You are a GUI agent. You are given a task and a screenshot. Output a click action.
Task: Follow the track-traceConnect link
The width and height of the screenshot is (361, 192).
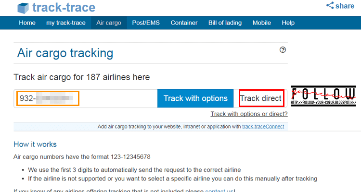click(263, 127)
